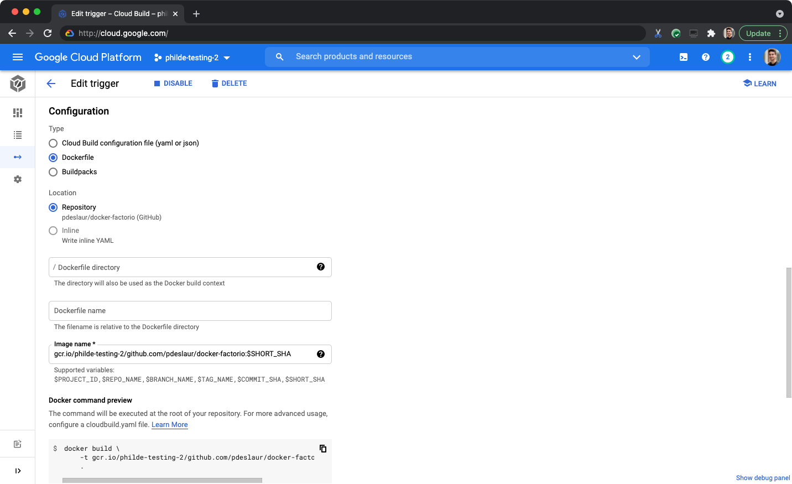Click the DELETE trigger button
Screen dimensions: 792x484
(229, 84)
